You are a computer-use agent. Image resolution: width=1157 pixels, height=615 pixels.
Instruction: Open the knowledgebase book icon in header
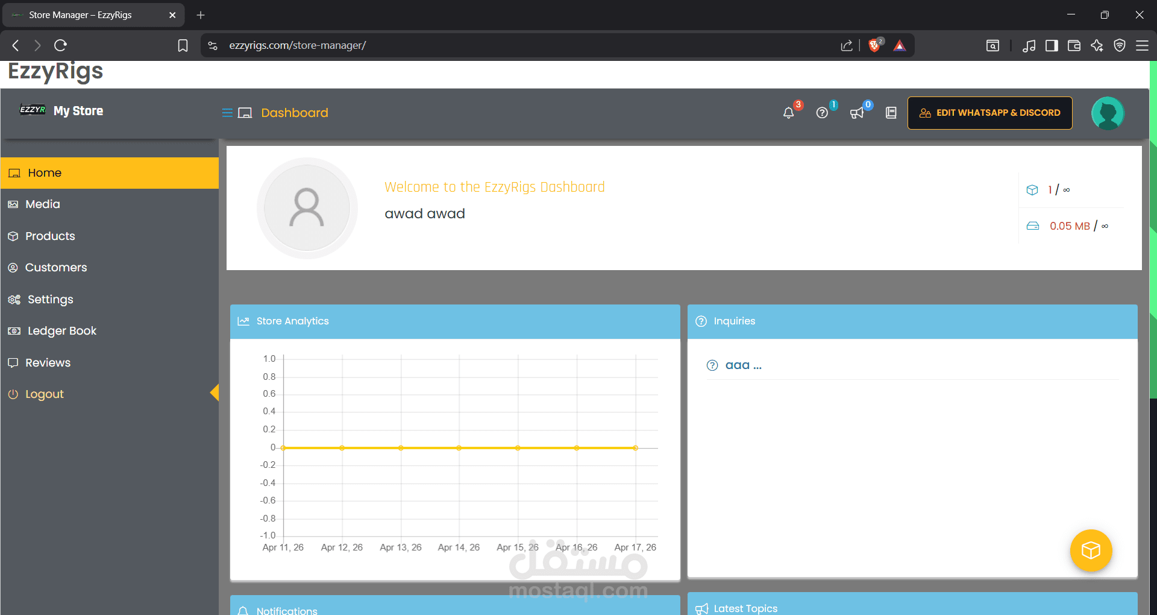click(891, 113)
